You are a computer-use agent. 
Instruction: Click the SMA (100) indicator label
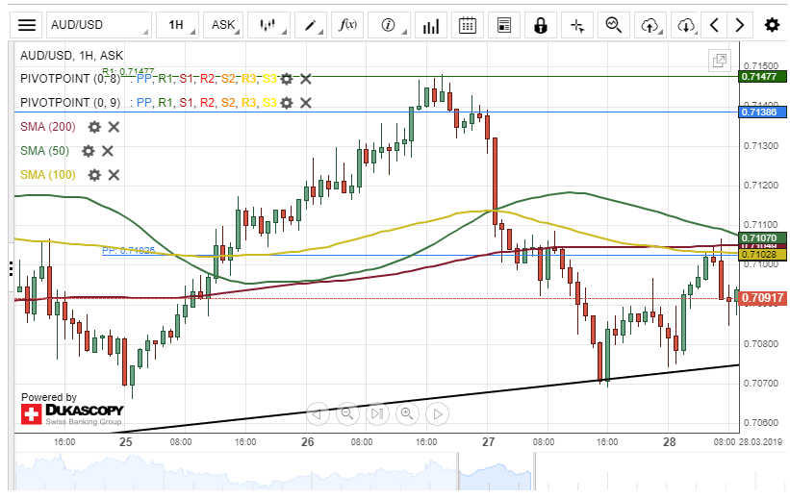point(48,175)
